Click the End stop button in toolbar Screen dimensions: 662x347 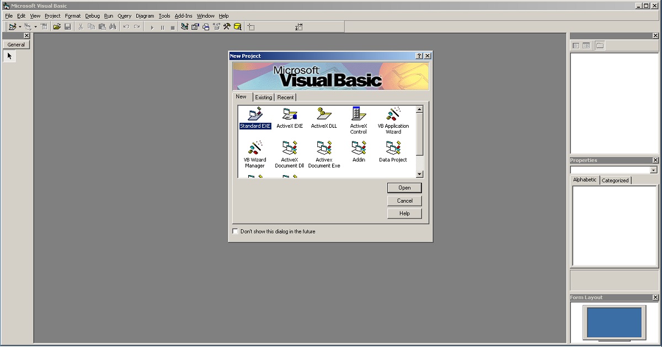click(x=173, y=26)
